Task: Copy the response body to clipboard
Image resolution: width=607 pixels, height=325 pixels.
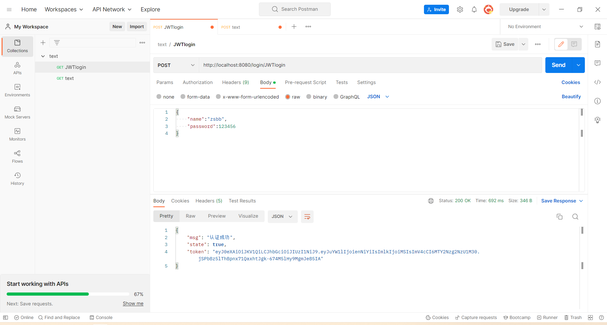Action: 560,217
